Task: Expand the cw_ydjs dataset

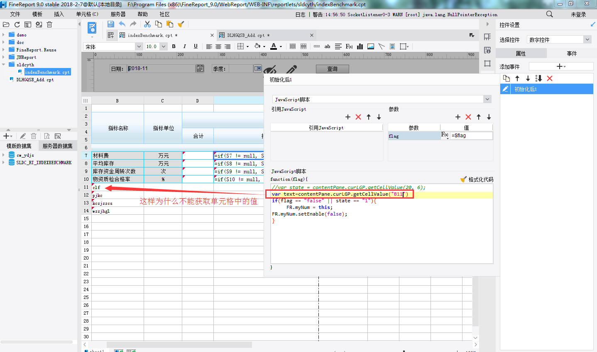Action: click(4, 155)
